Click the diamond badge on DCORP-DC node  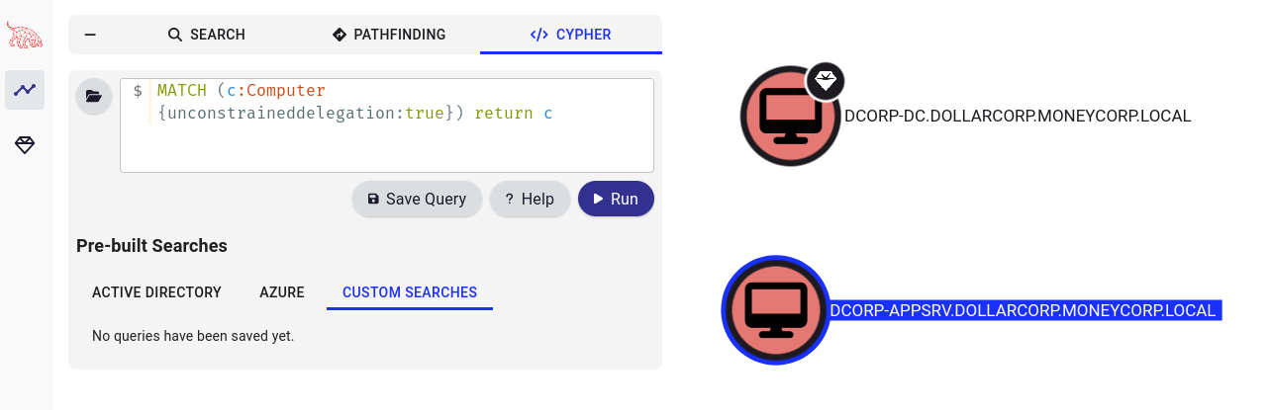point(825,81)
